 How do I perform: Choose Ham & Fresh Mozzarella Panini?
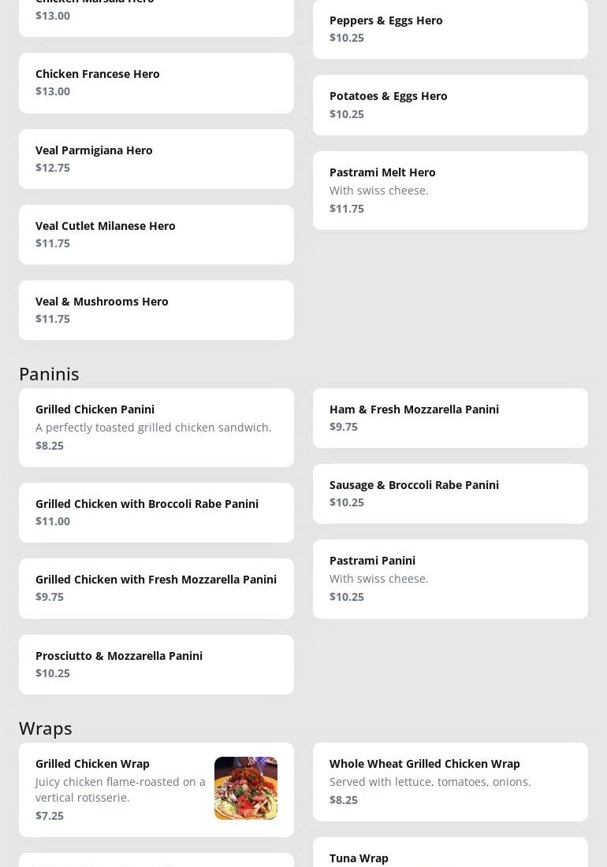coord(450,417)
